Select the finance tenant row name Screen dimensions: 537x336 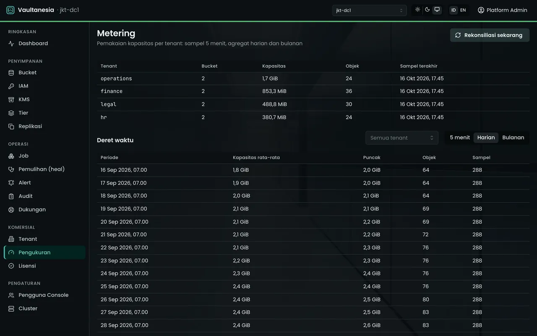tap(112, 91)
